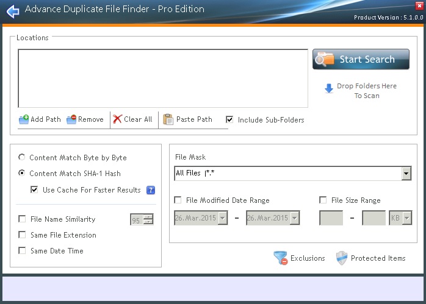Close the Duplicate File Finder window

419,5
